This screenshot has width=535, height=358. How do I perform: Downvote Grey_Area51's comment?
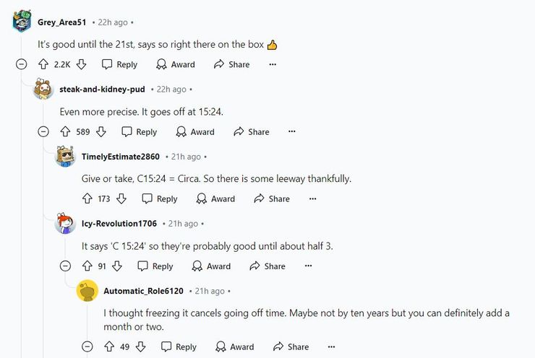[81, 64]
